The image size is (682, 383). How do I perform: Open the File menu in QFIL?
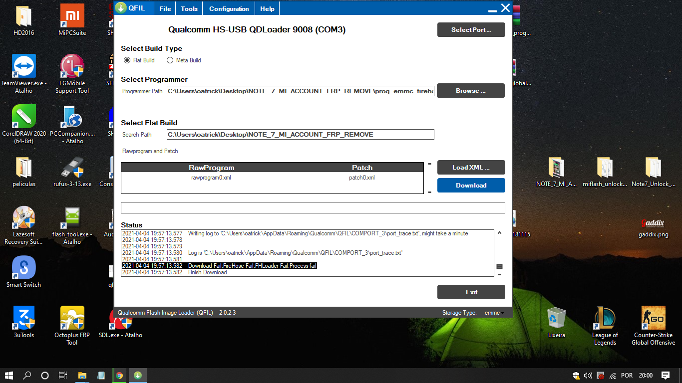click(165, 9)
